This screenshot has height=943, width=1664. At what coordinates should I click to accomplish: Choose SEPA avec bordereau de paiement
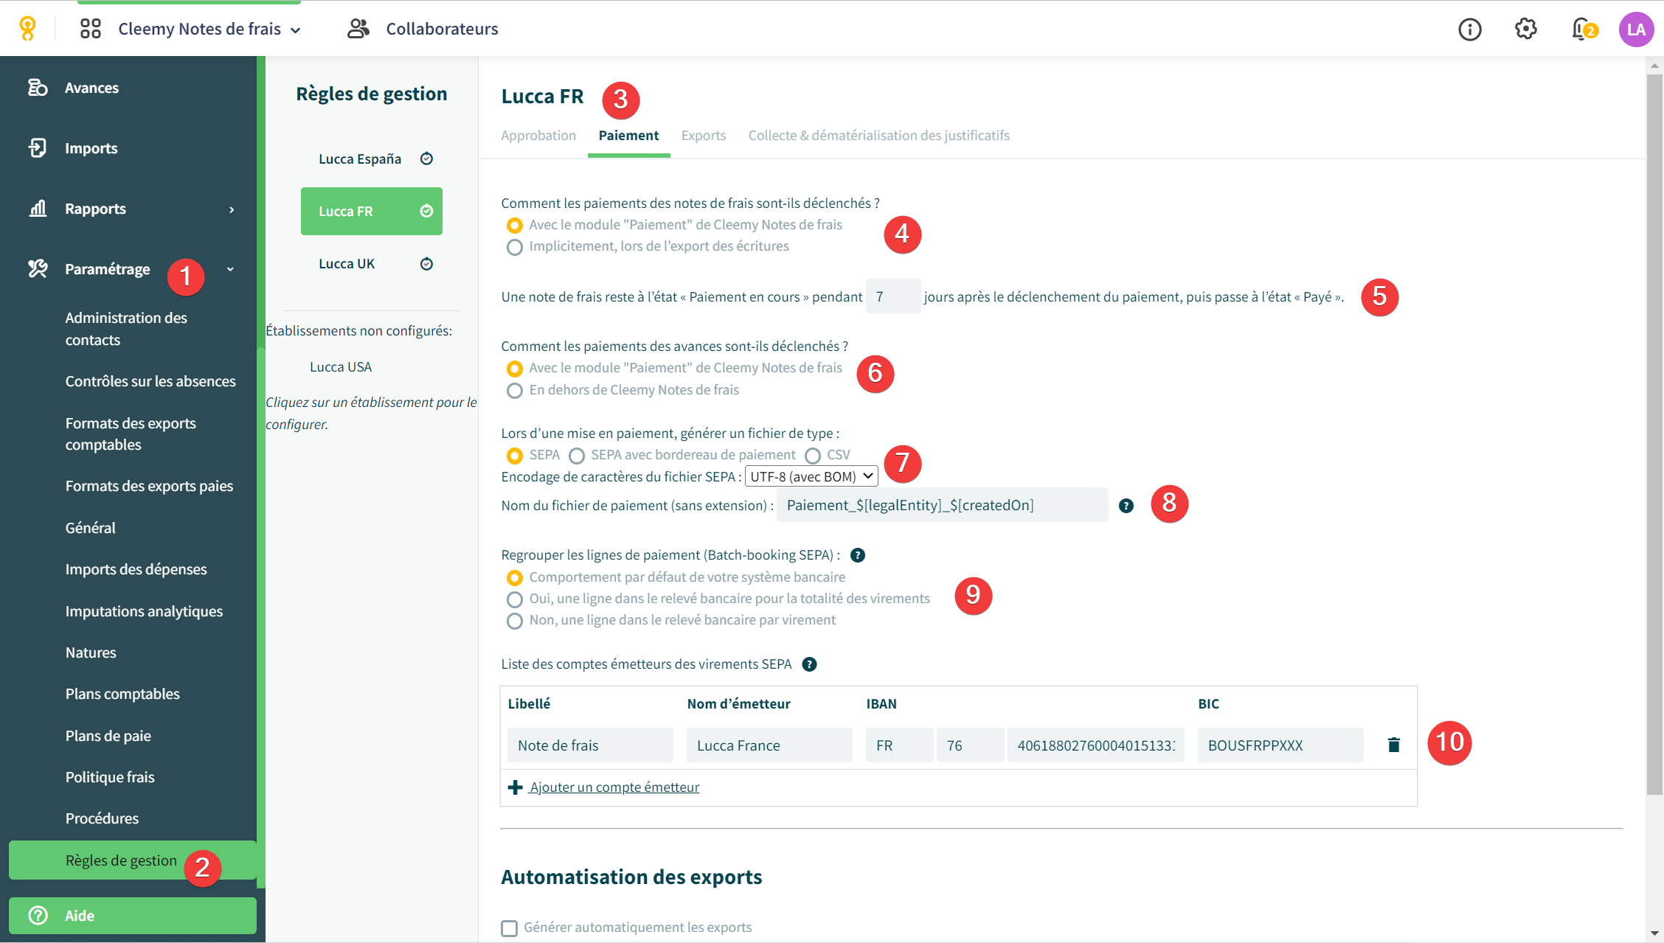pos(577,456)
